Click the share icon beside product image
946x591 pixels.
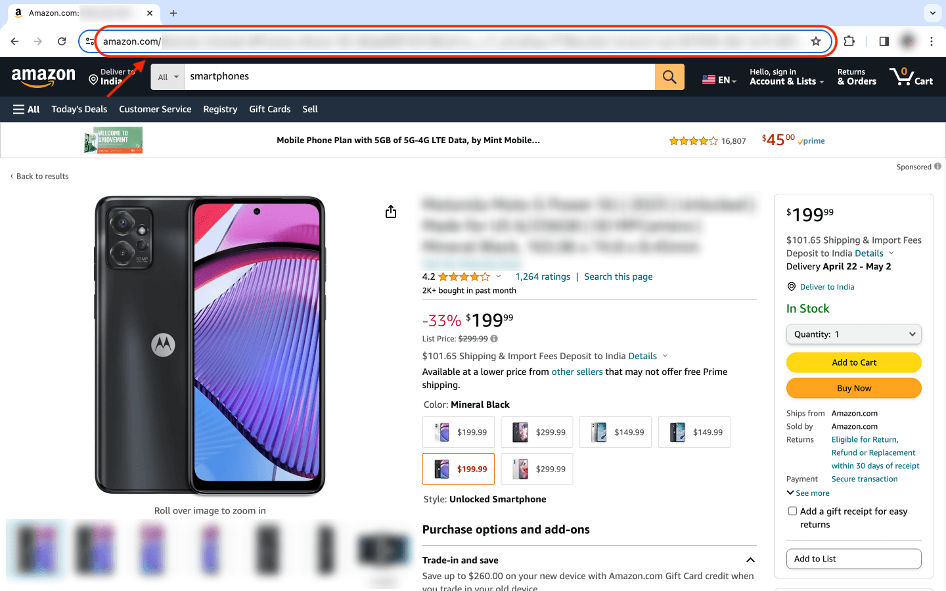(x=391, y=211)
